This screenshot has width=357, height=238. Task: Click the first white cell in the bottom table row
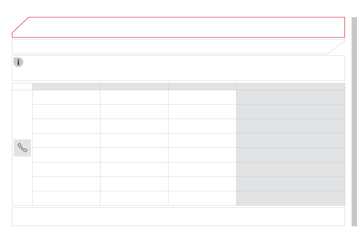tap(66, 198)
